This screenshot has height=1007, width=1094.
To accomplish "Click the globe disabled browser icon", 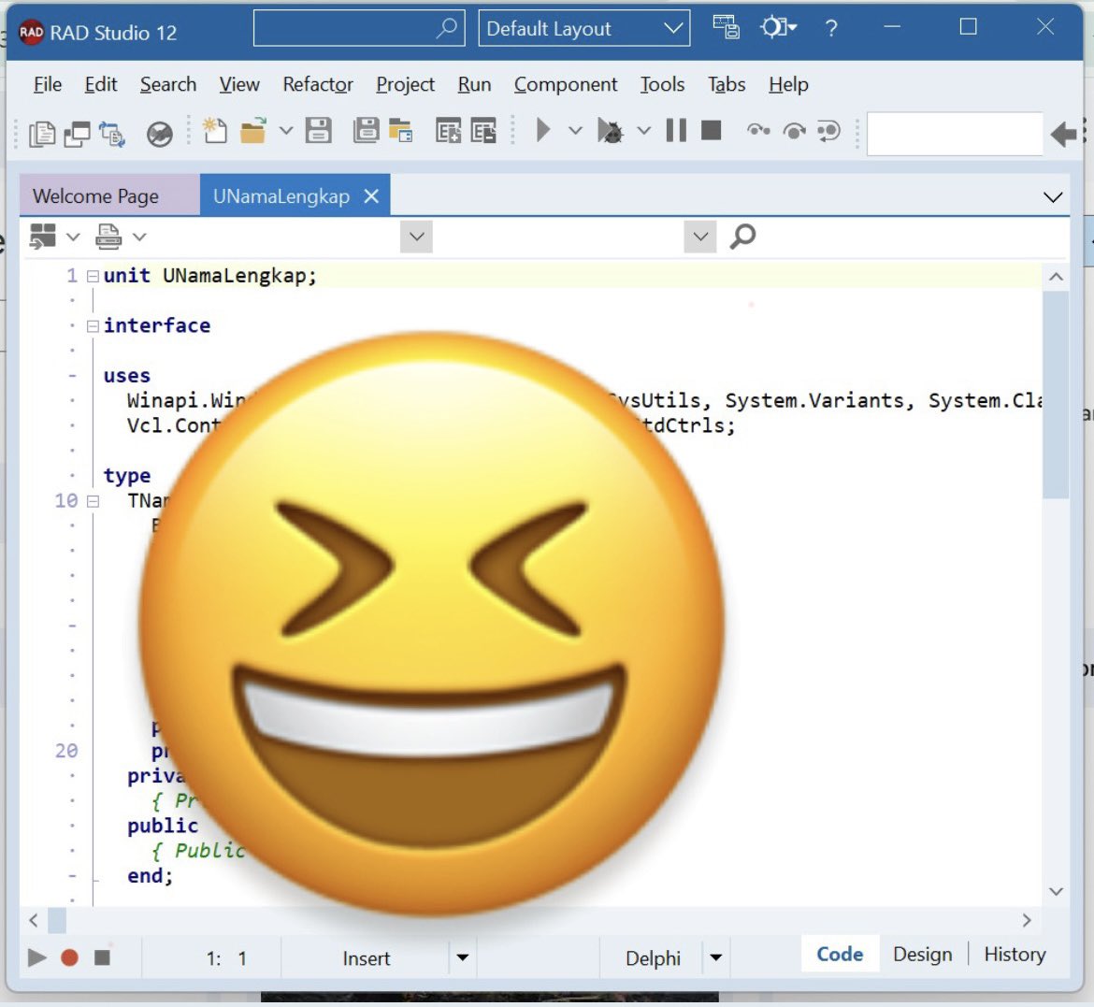I will [x=159, y=133].
